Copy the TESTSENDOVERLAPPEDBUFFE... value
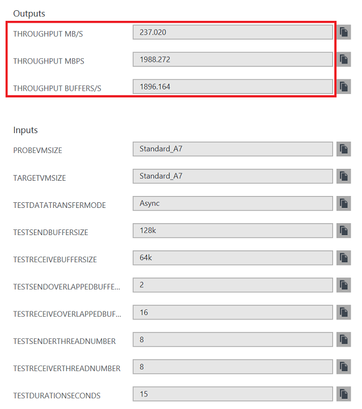Screen dimensions: 362x409 pyautogui.click(x=343, y=285)
